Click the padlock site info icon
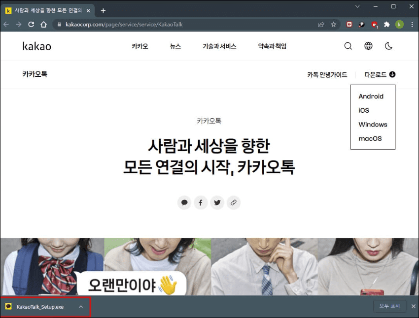The image size is (419, 318). coord(59,24)
